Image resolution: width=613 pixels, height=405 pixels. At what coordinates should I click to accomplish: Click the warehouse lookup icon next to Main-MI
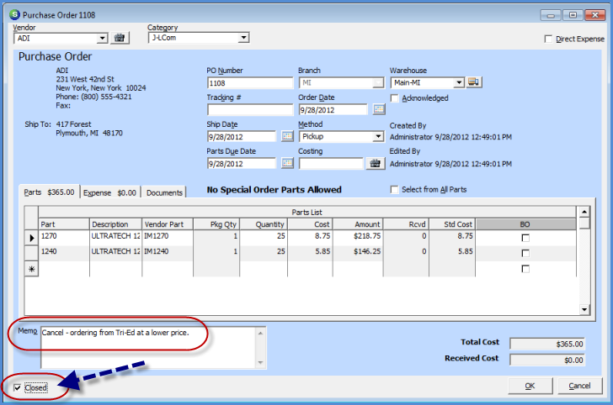(x=473, y=82)
